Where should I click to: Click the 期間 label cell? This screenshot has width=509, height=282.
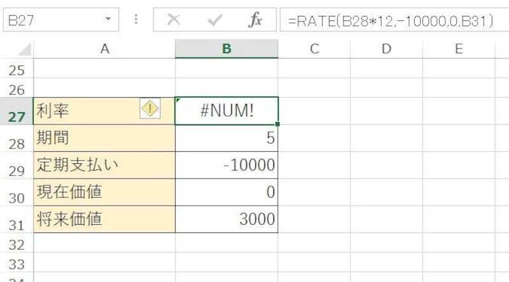[104, 138]
